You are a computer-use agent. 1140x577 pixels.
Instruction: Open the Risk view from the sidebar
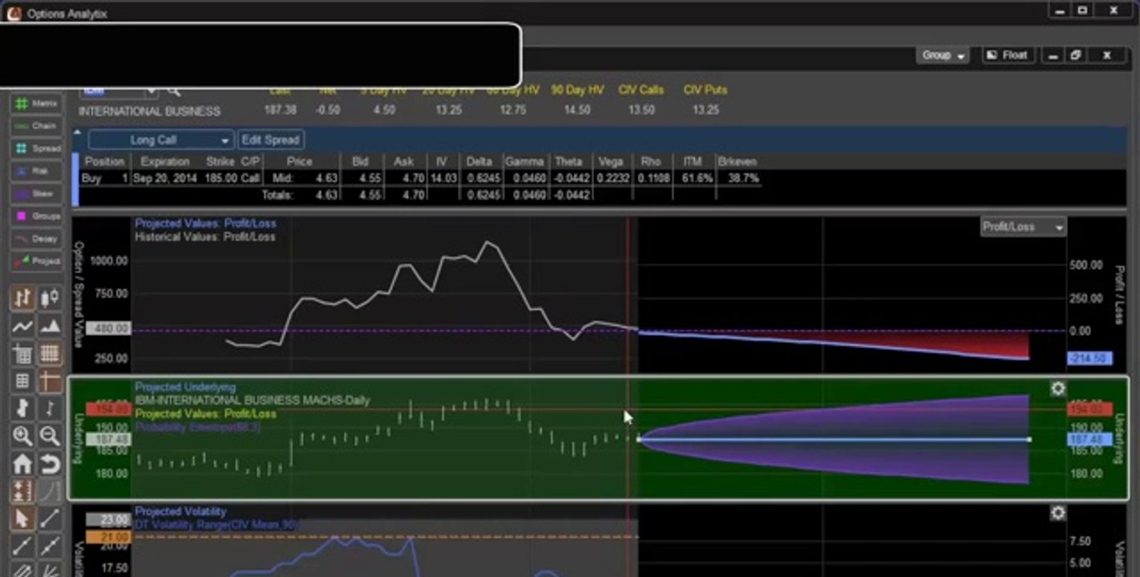tap(35, 171)
